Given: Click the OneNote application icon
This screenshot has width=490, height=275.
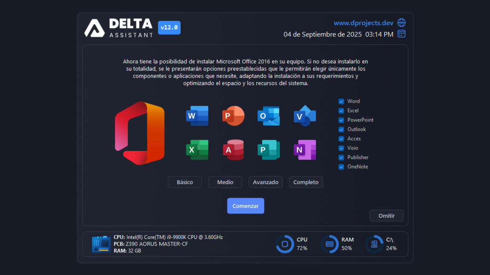Looking at the screenshot, I should point(305,150).
